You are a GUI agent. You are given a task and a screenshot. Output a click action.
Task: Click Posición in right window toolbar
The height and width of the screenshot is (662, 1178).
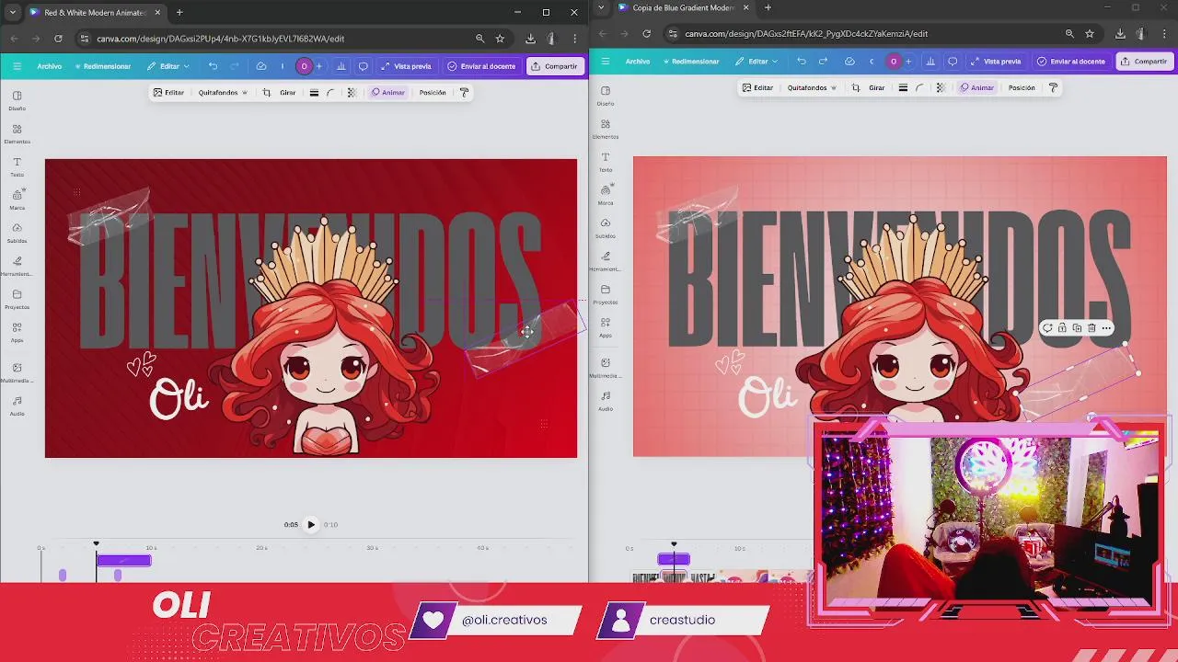point(1022,88)
